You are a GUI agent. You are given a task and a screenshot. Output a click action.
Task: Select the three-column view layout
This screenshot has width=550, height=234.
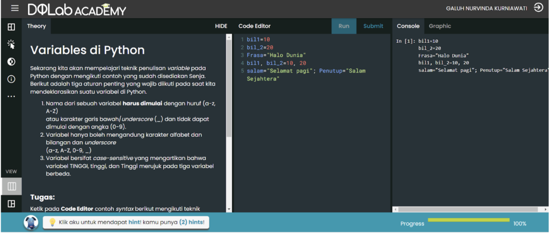point(11,186)
